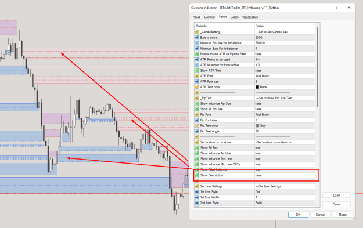Click the double icon beside ATR Multiplier for Pipsize filter
This screenshot has width=363, height=228.
pyautogui.click(x=197, y=65)
